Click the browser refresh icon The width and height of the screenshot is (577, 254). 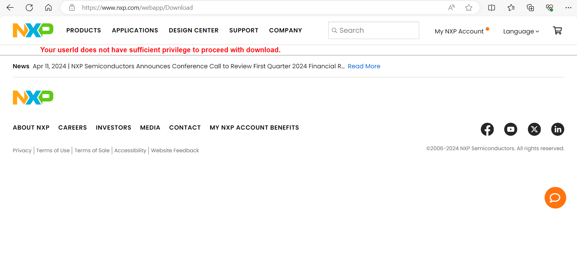tap(29, 8)
